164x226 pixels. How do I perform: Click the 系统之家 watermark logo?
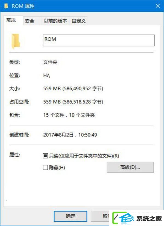[136, 218]
